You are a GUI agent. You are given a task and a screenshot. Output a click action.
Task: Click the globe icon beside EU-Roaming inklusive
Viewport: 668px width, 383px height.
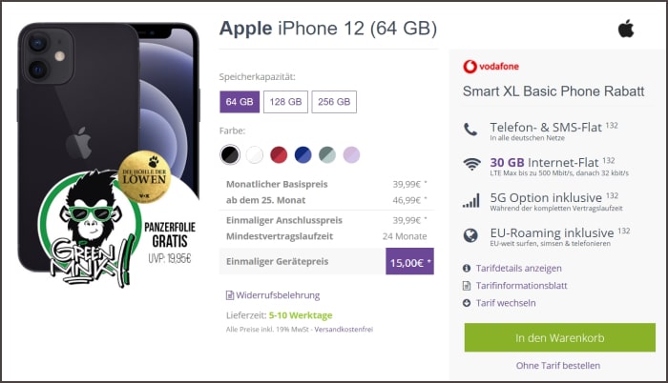tap(470, 235)
